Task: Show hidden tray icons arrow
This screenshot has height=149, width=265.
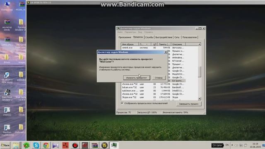Action: tap(232, 145)
